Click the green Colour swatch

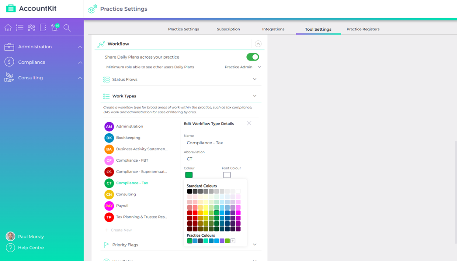189,175
